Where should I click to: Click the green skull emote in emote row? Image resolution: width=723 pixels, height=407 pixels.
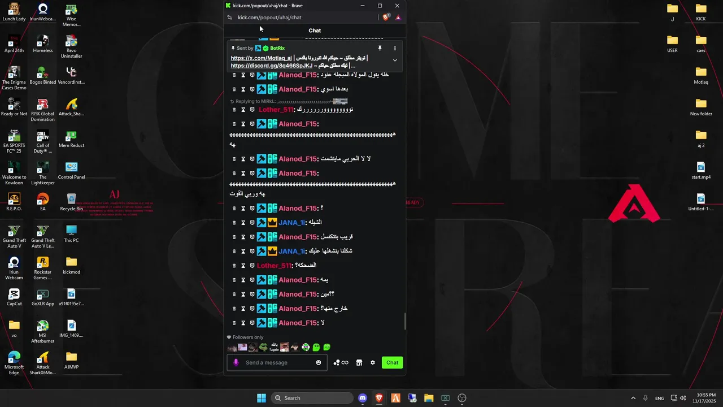pyautogui.click(x=306, y=347)
